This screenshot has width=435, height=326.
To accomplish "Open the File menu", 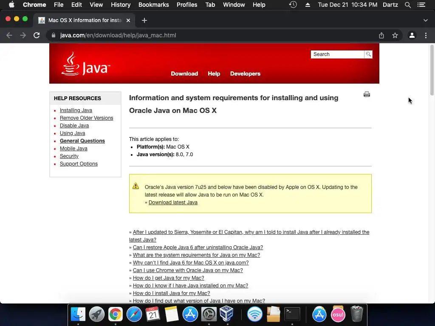I will [x=59, y=5].
